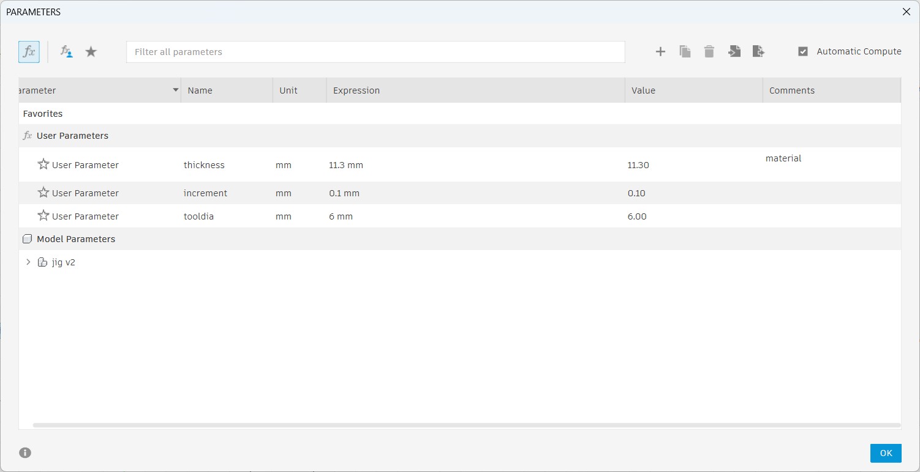
Task: Click the Model Parameters cube icon
Action: click(27, 239)
